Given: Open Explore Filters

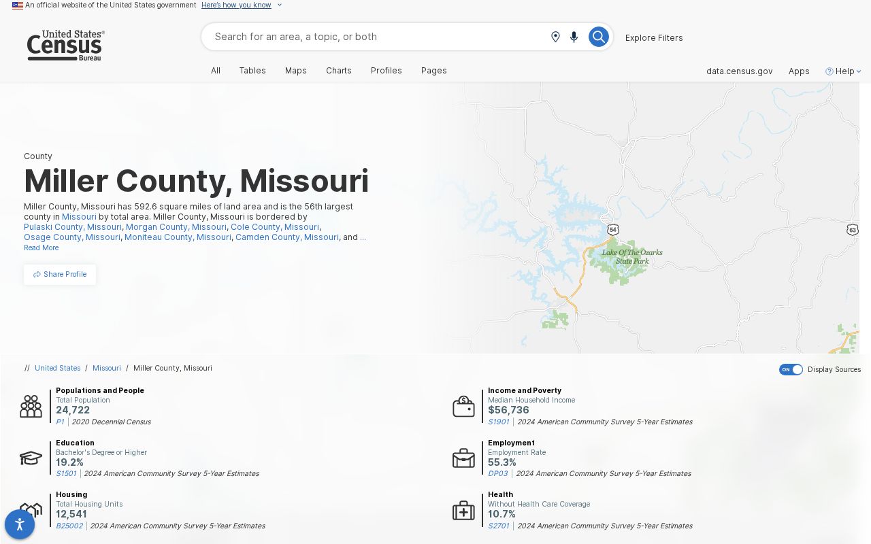Looking at the screenshot, I should coord(654,37).
